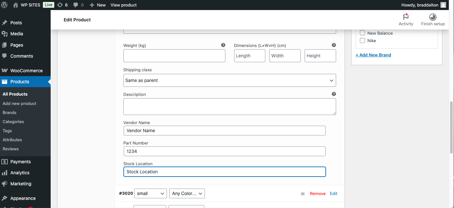Tick the Nike brand checkbox

point(362,40)
